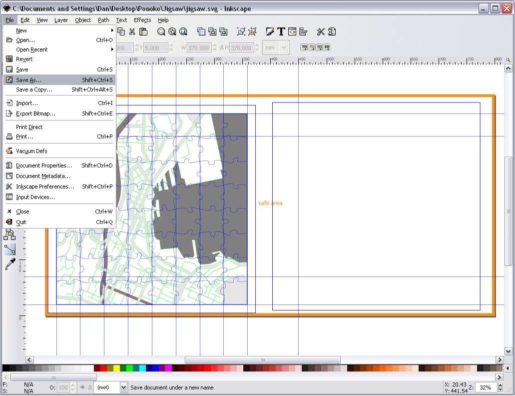Open the Text and Font dialog icon
The height and width of the screenshot is (396, 515).
click(281, 31)
